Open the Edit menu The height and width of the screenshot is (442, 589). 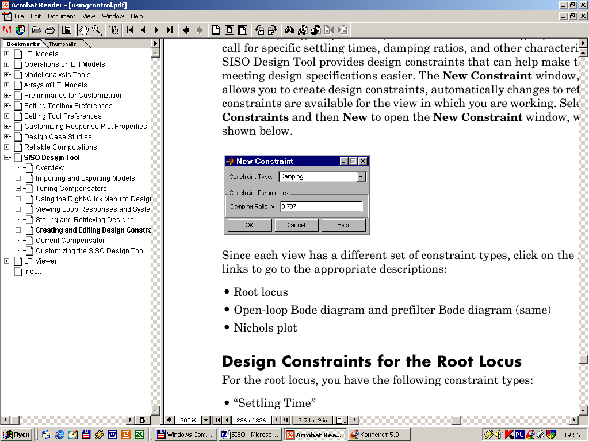(x=36, y=16)
